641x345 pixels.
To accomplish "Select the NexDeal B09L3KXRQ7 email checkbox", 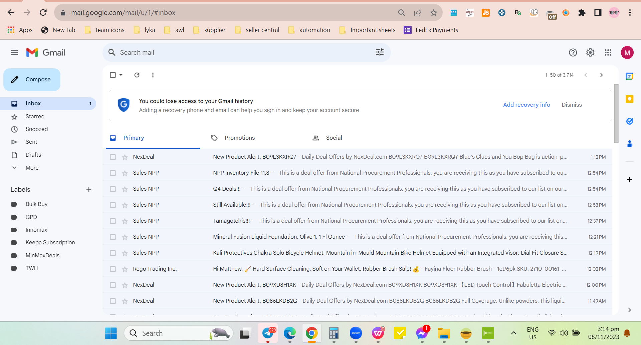I will coord(113,157).
